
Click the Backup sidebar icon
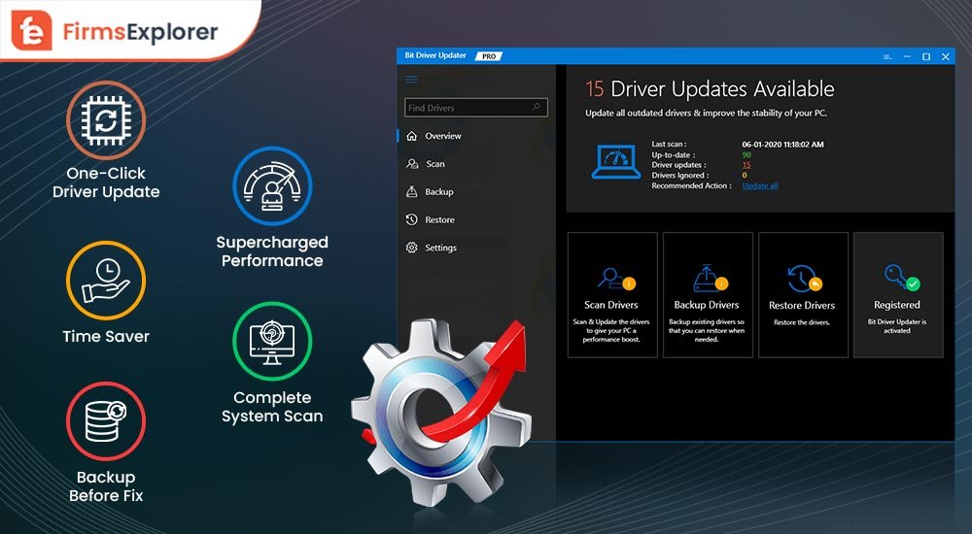[411, 191]
